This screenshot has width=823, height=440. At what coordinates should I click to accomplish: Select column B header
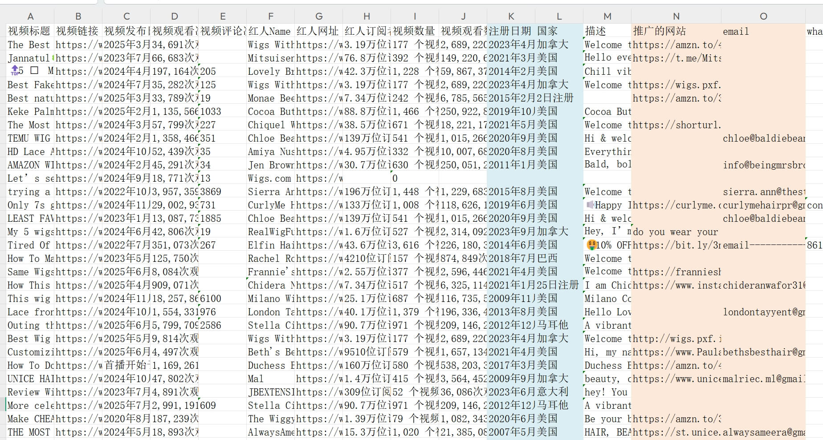(78, 16)
